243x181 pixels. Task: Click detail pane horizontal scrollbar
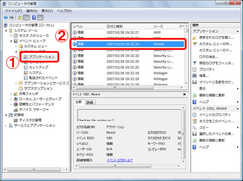(x=115, y=166)
